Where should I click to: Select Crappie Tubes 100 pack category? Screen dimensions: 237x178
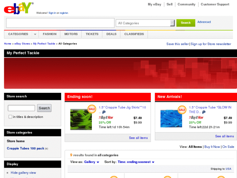(25, 148)
